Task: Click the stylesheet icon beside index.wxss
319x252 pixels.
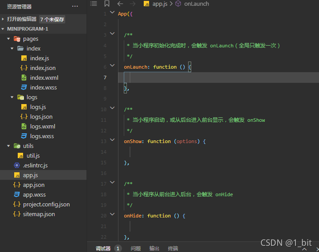Action: [24, 88]
